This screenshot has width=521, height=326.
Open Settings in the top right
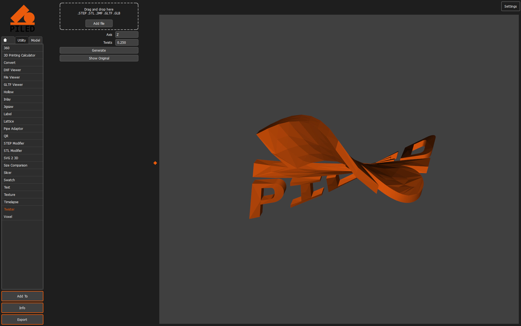510,7
